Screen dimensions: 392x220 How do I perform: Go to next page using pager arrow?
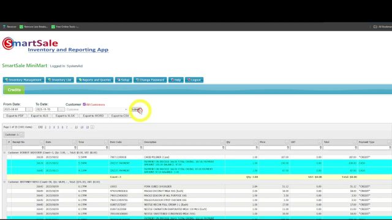[92, 127]
